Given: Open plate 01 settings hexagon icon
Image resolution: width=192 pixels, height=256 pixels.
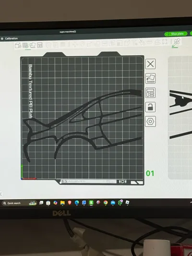Looking at the screenshot, I should coord(150,122).
